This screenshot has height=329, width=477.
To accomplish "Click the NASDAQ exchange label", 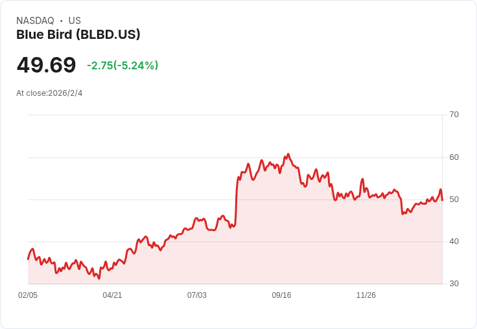I will point(35,21).
